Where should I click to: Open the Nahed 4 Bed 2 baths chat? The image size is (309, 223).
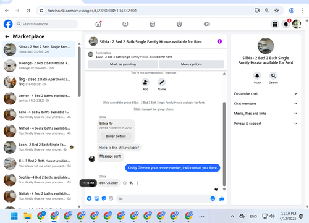click(38, 131)
